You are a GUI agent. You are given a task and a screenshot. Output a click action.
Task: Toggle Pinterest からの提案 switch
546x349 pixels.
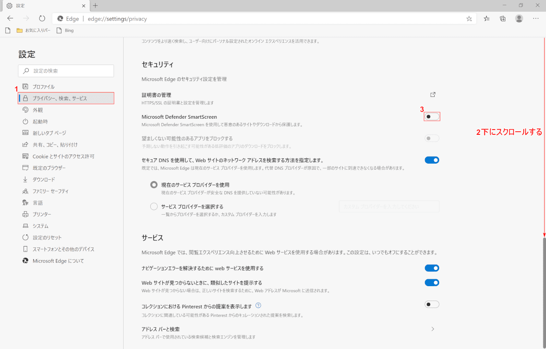point(432,305)
